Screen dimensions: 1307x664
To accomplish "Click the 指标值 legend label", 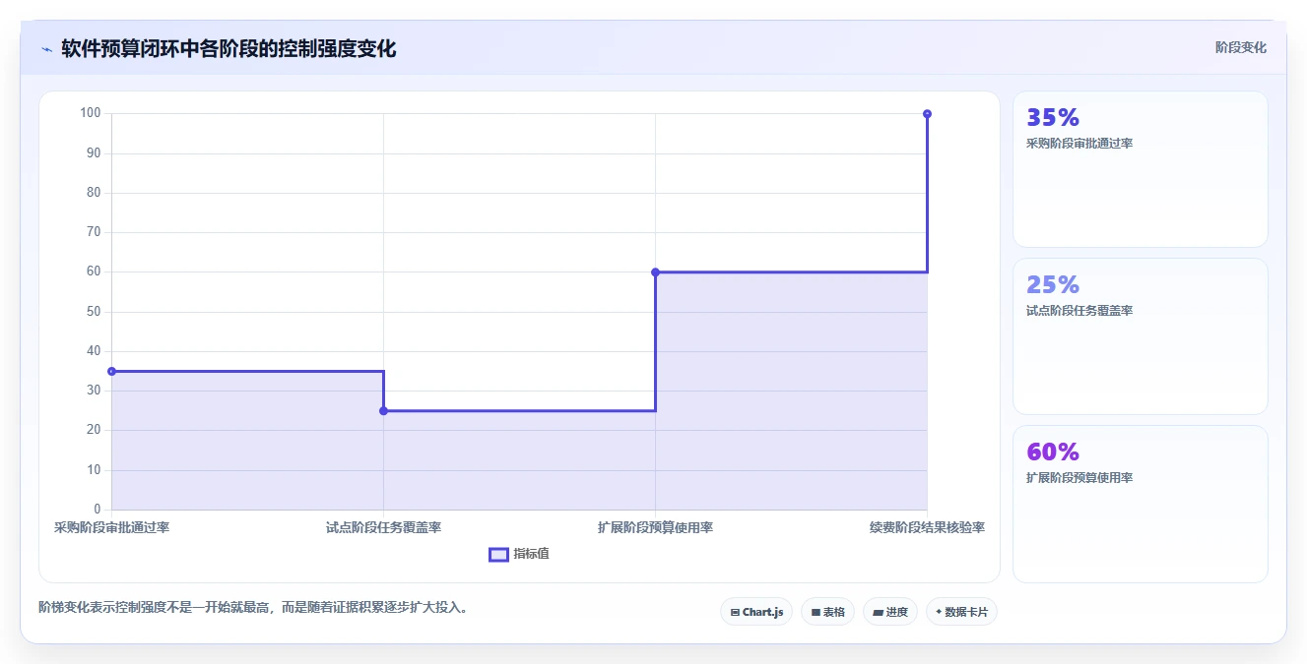I will coord(531,554).
